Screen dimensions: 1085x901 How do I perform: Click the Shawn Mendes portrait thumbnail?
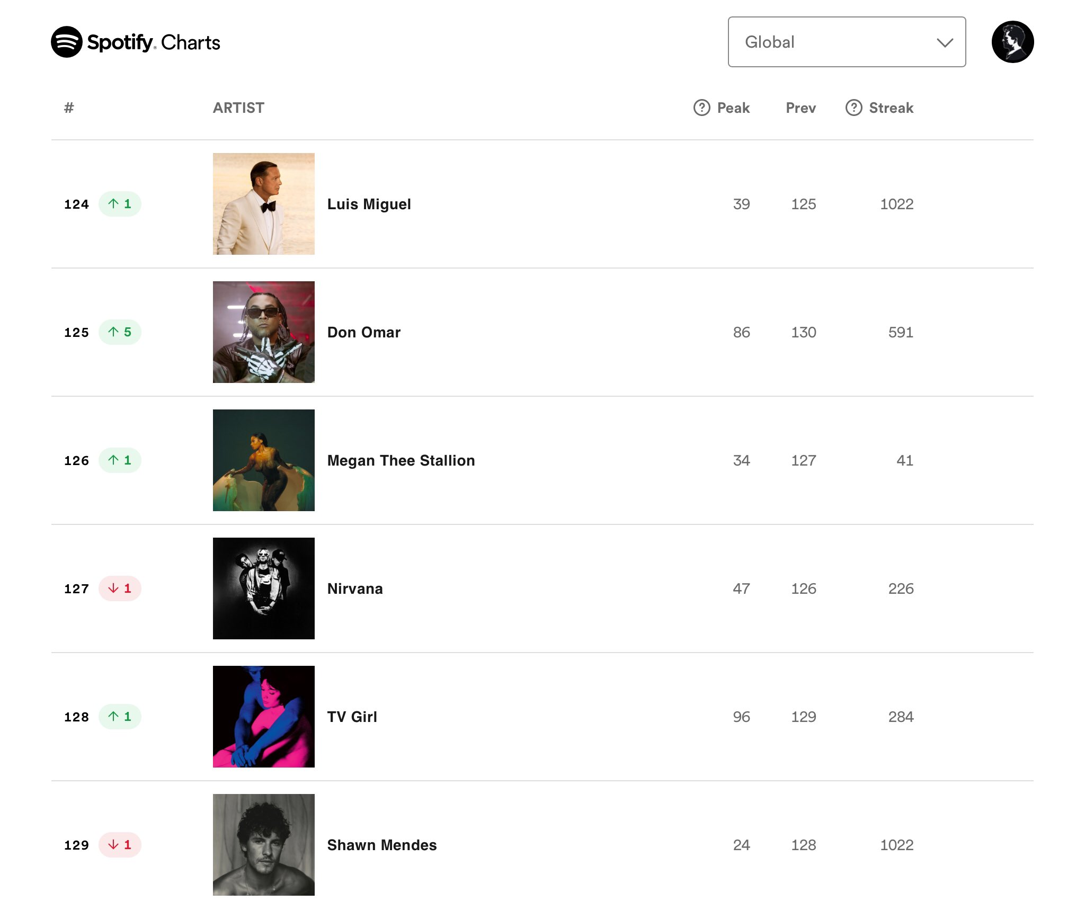click(264, 845)
